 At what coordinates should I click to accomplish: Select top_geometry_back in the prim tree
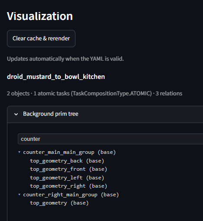click(x=67, y=161)
